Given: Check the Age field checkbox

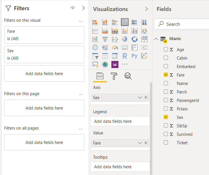Looking at the screenshot, I should tap(166, 50).
